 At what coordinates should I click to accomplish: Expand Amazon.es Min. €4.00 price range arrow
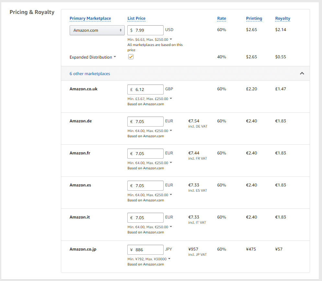click(x=171, y=194)
